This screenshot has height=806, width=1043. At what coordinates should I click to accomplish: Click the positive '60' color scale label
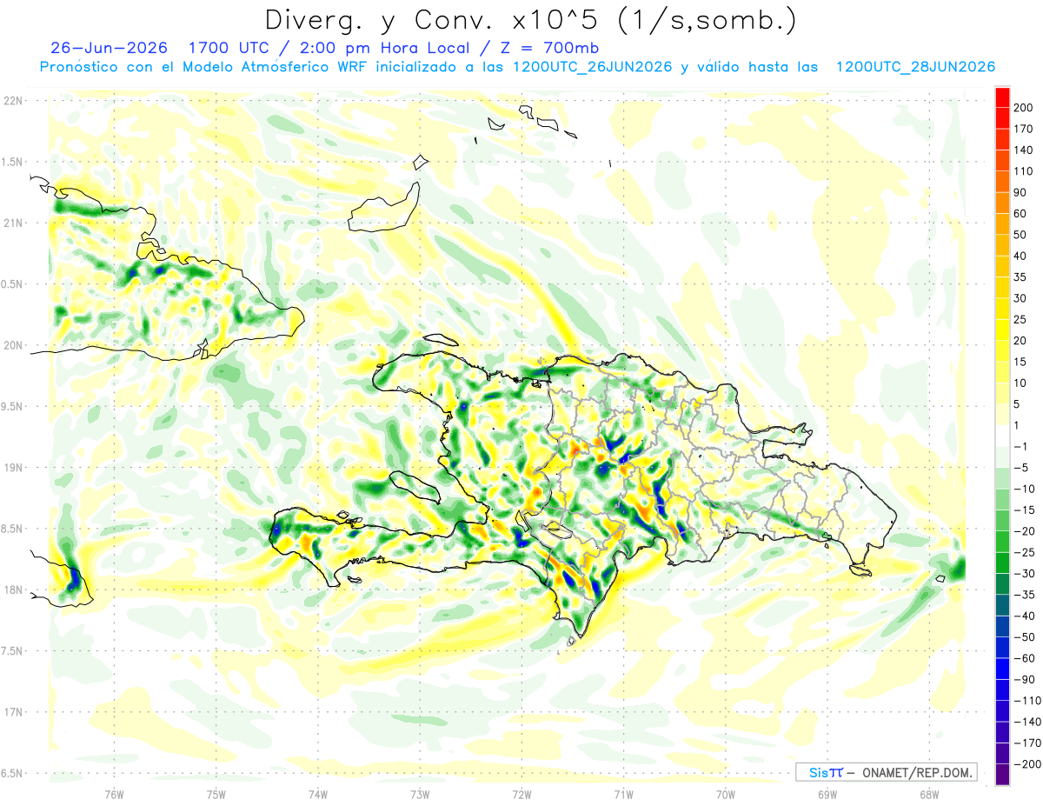pos(1020,214)
